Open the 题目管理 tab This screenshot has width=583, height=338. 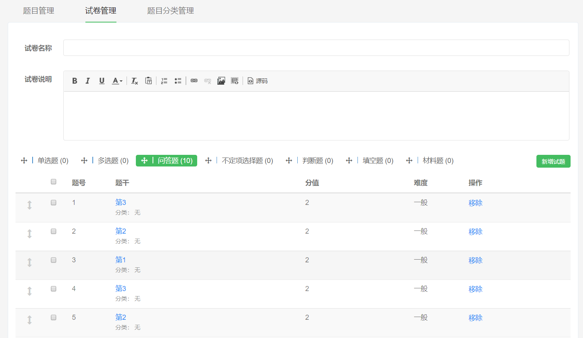pyautogui.click(x=38, y=11)
